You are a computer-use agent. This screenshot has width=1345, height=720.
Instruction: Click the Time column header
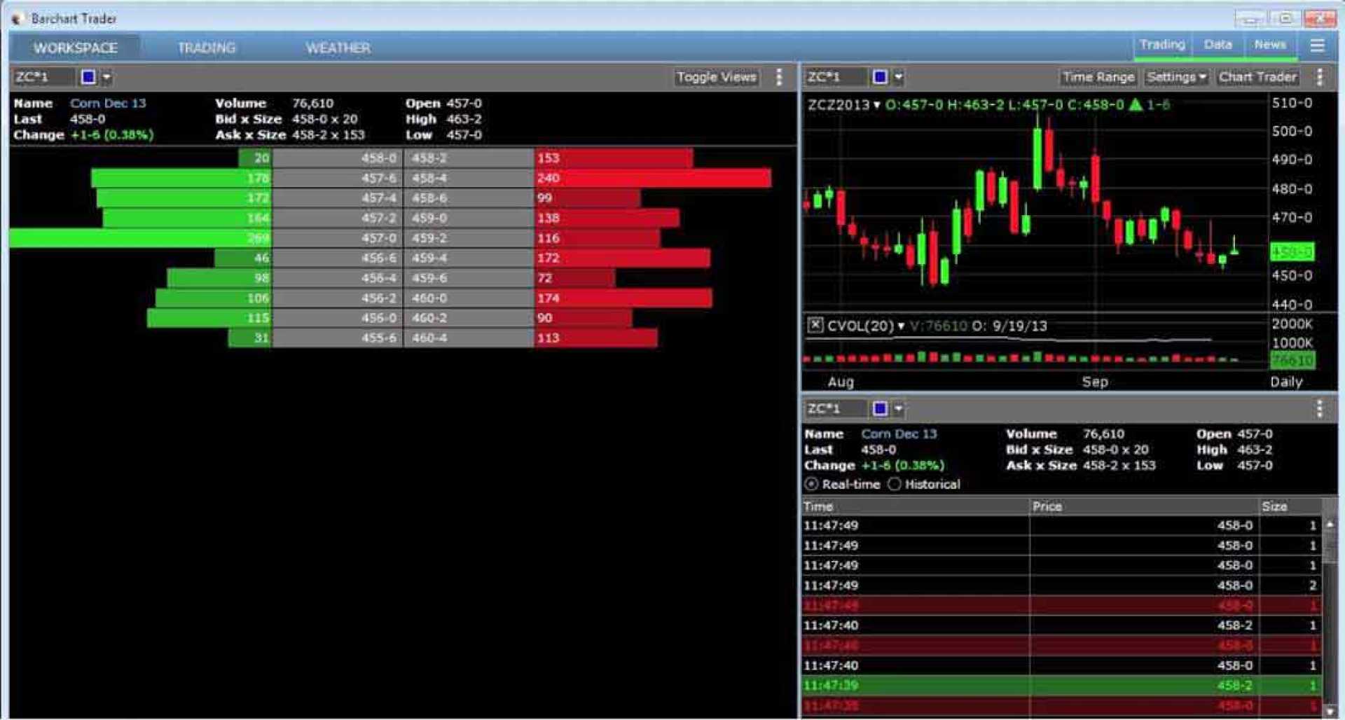coord(915,506)
